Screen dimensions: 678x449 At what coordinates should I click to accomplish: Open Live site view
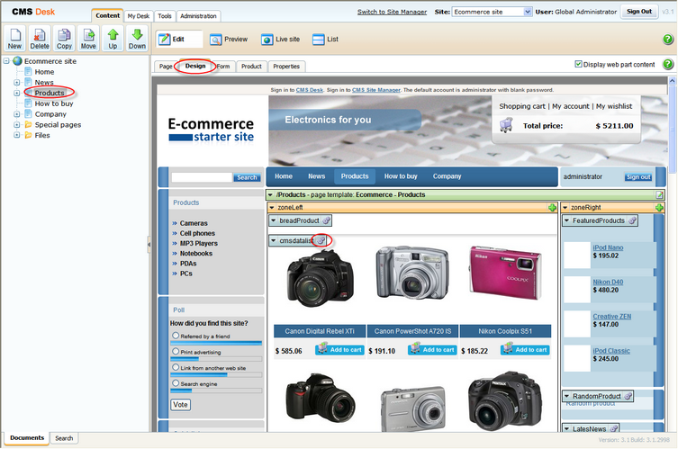[x=280, y=40]
